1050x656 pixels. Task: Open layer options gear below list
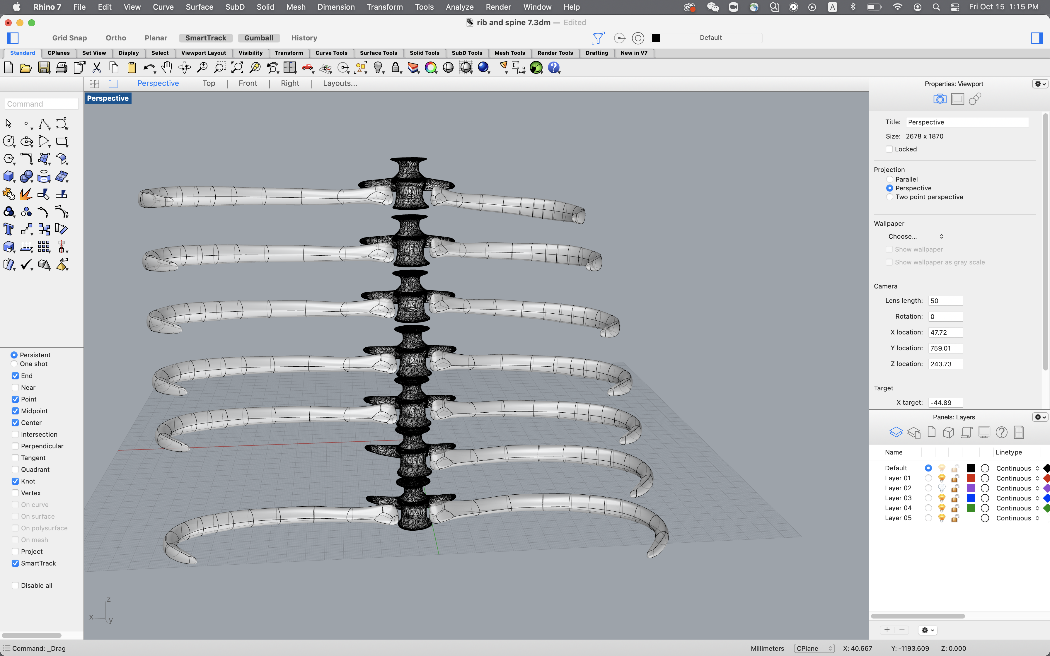coord(928,630)
